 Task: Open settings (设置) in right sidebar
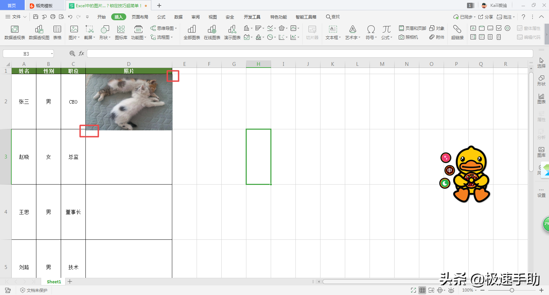541,193
